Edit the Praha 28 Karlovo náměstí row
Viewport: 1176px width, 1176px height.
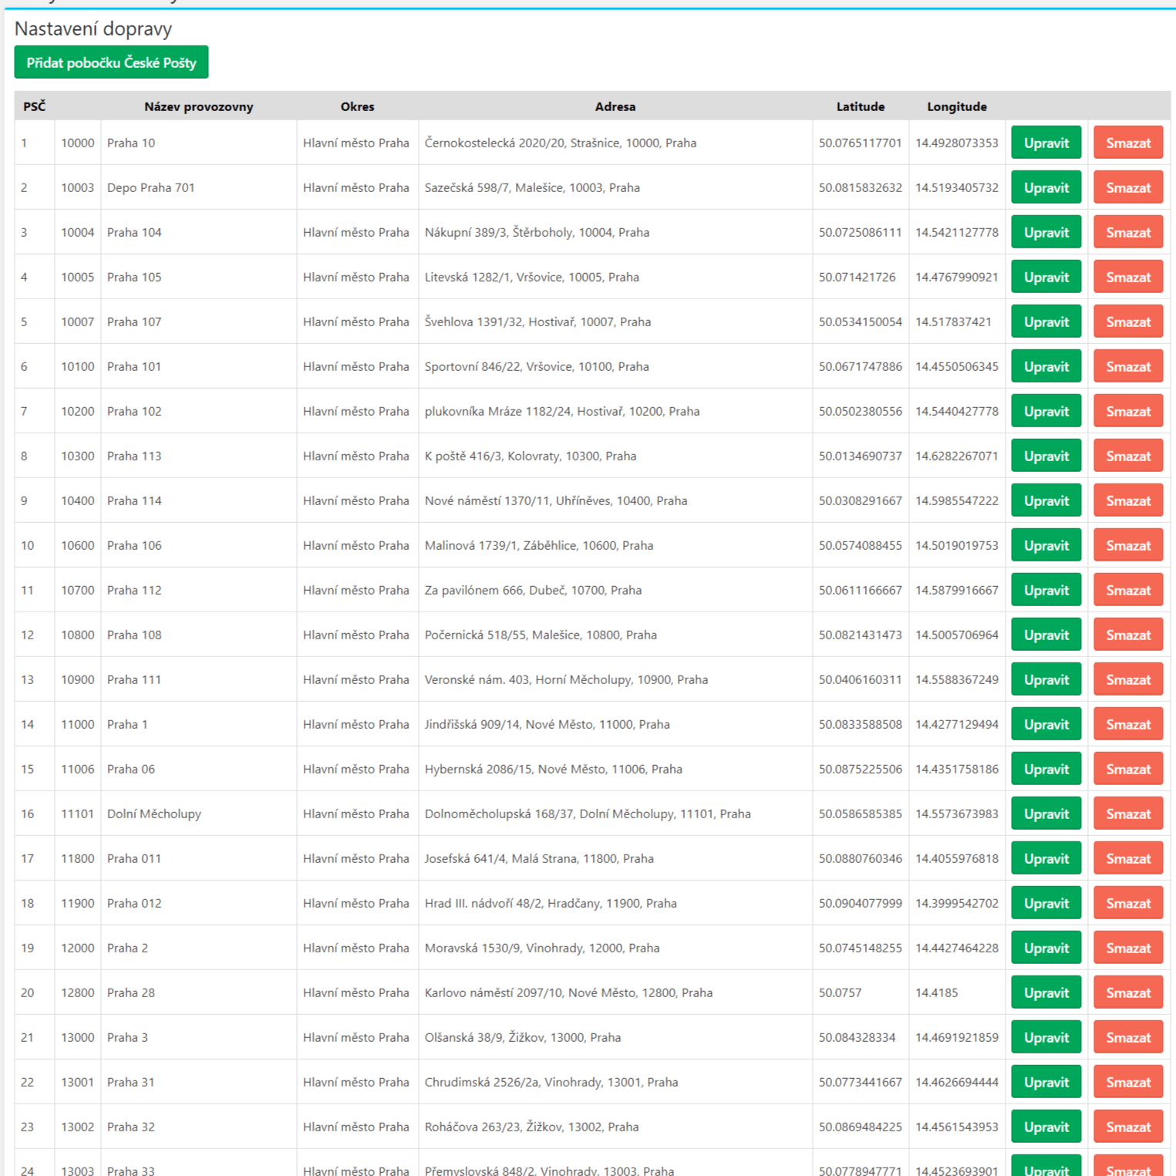tap(1046, 992)
